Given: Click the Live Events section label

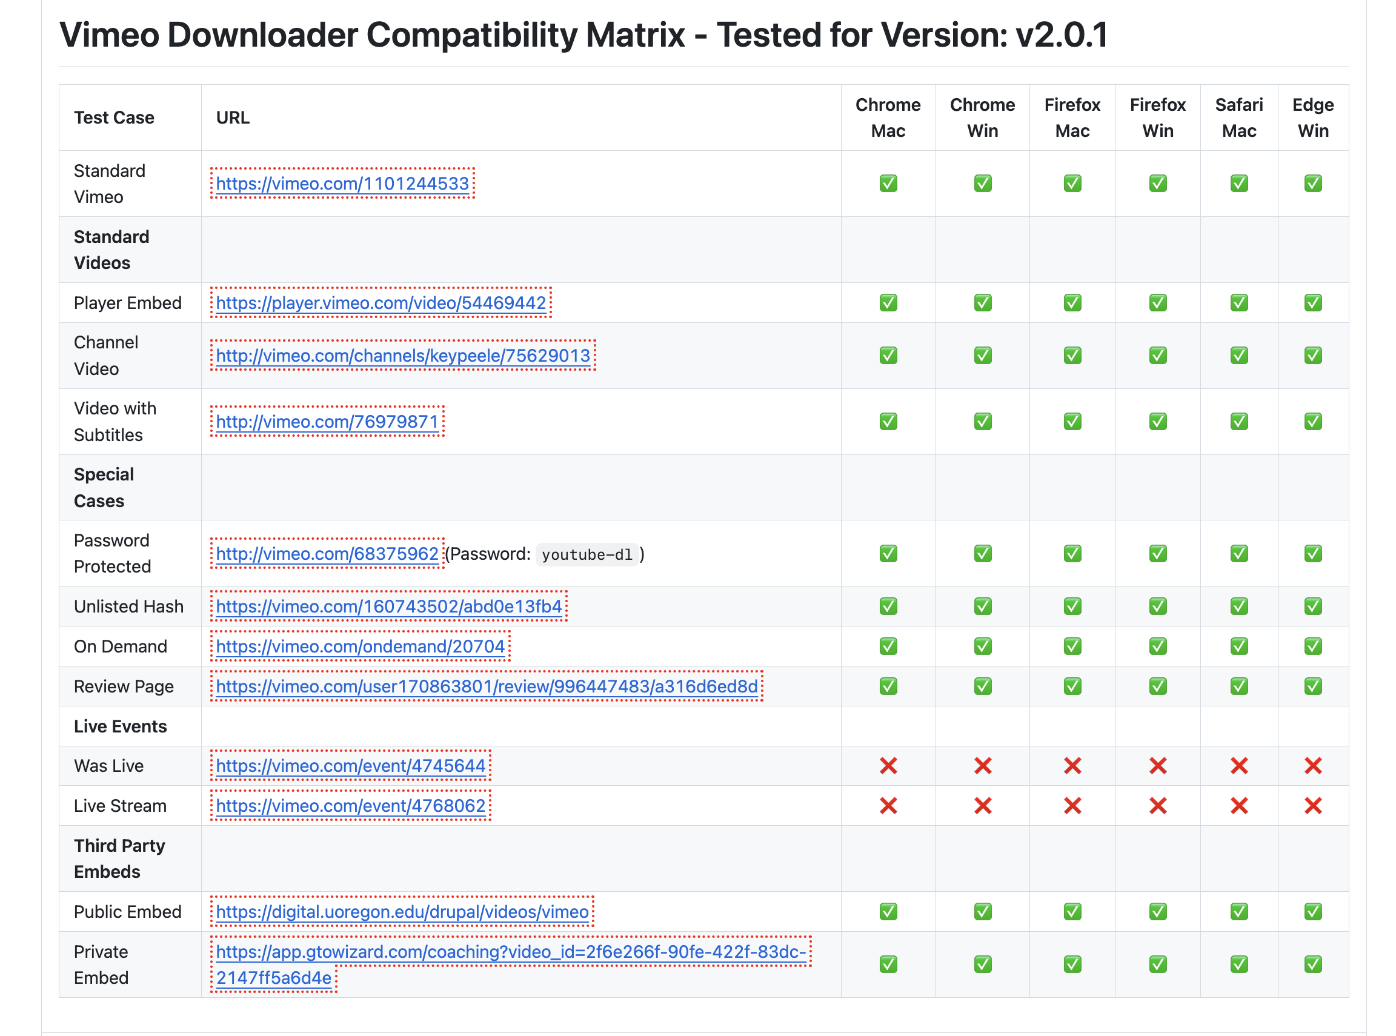Looking at the screenshot, I should tap(121, 726).
